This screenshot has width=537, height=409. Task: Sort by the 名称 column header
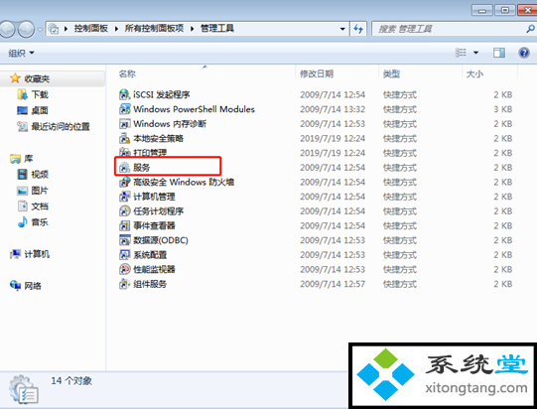click(127, 74)
